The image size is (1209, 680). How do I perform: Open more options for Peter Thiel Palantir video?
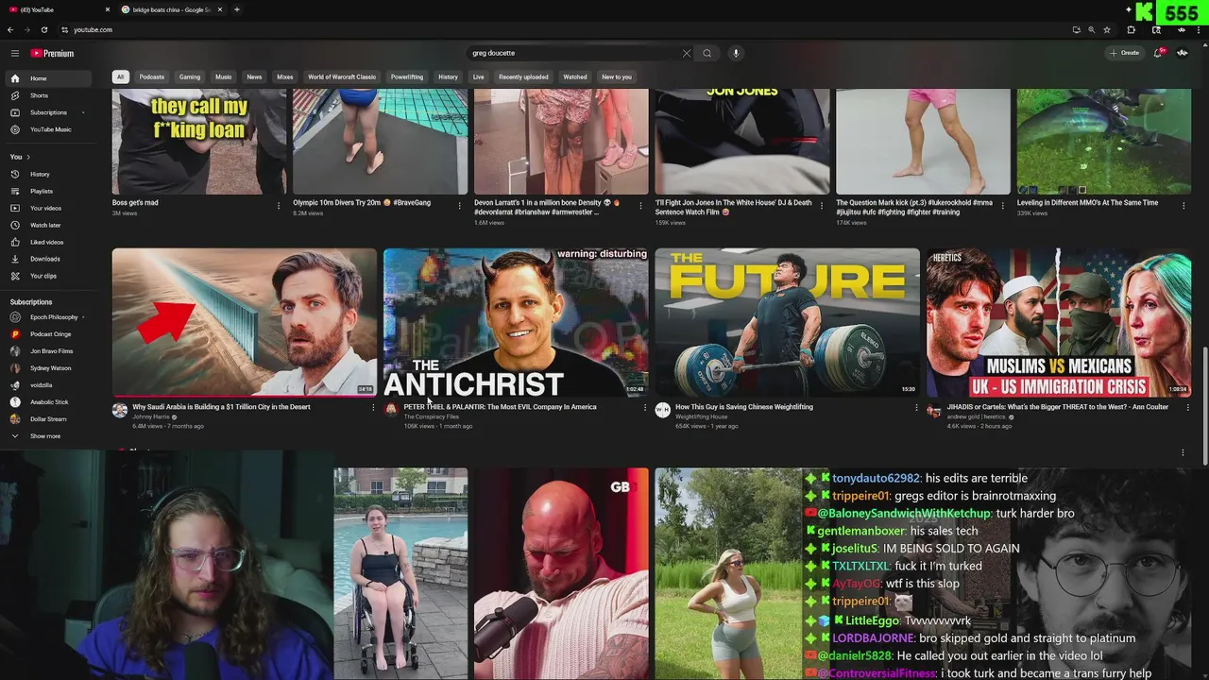coord(645,408)
